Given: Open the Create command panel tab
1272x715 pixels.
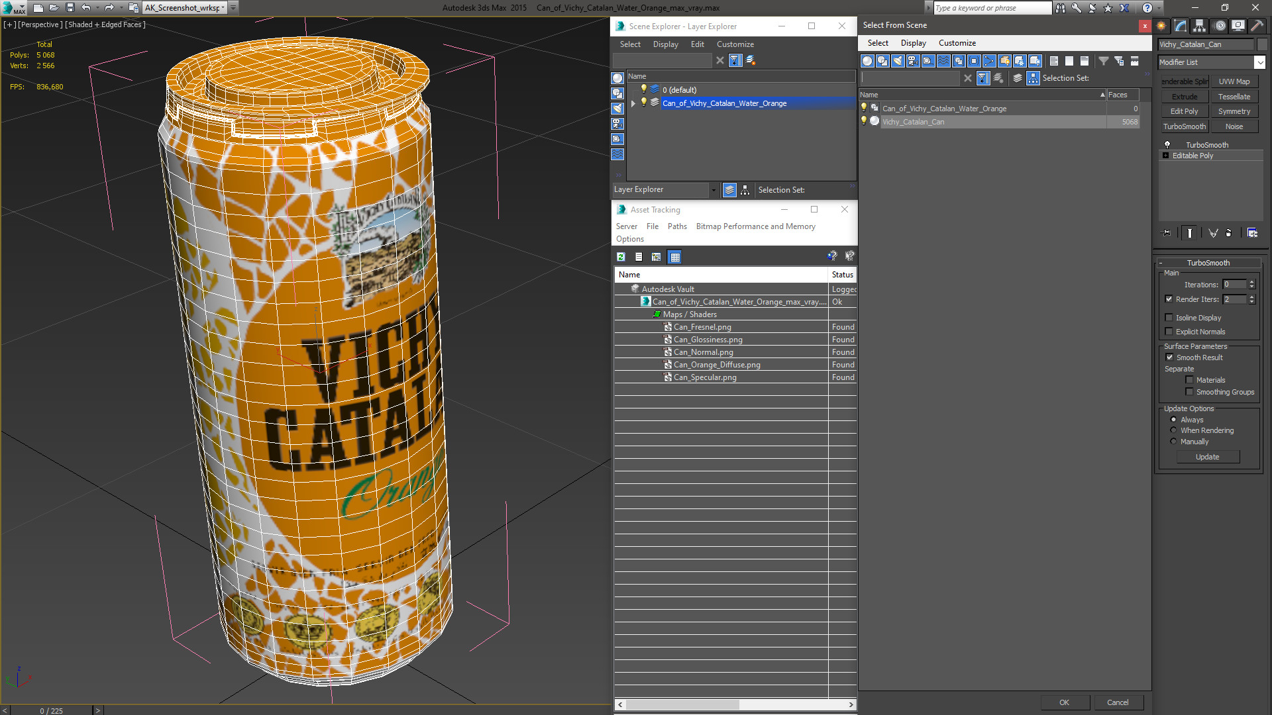Looking at the screenshot, I should (1161, 26).
